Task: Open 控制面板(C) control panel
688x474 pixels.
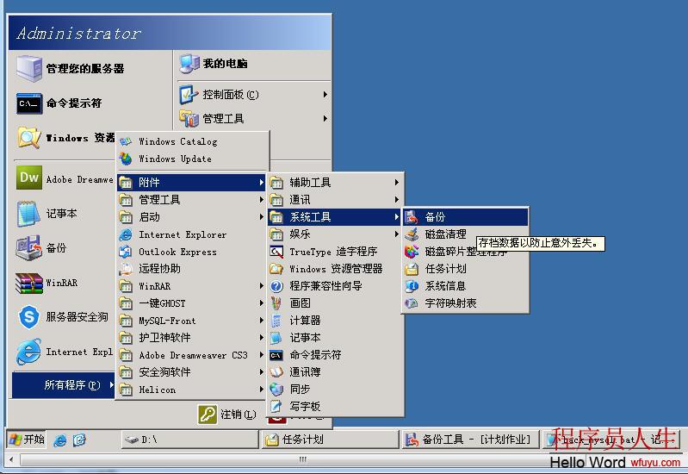Action: 254,95
